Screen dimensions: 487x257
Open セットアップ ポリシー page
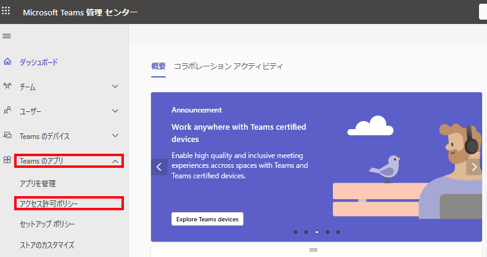point(47,224)
